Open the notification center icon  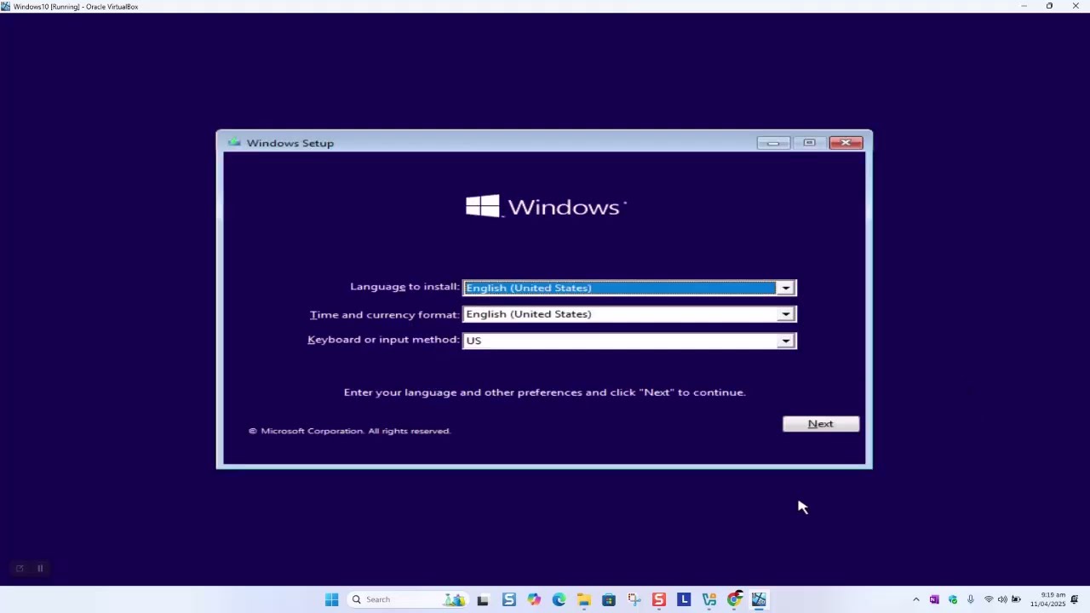[x=1075, y=599]
